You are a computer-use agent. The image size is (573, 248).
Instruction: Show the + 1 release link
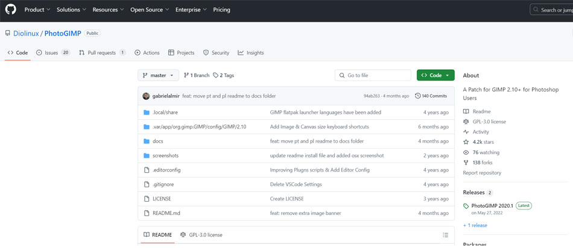point(475,225)
